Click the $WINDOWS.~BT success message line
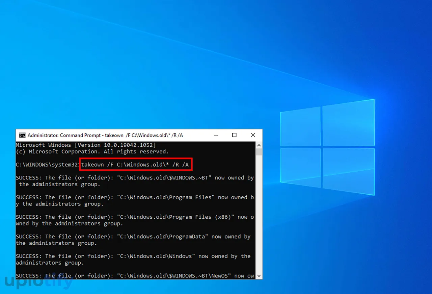The width and height of the screenshot is (432, 294). [134, 178]
